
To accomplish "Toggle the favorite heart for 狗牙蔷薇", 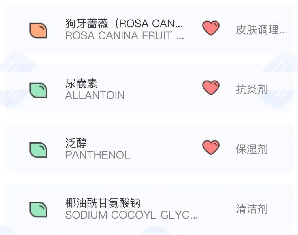I will 211,28.
